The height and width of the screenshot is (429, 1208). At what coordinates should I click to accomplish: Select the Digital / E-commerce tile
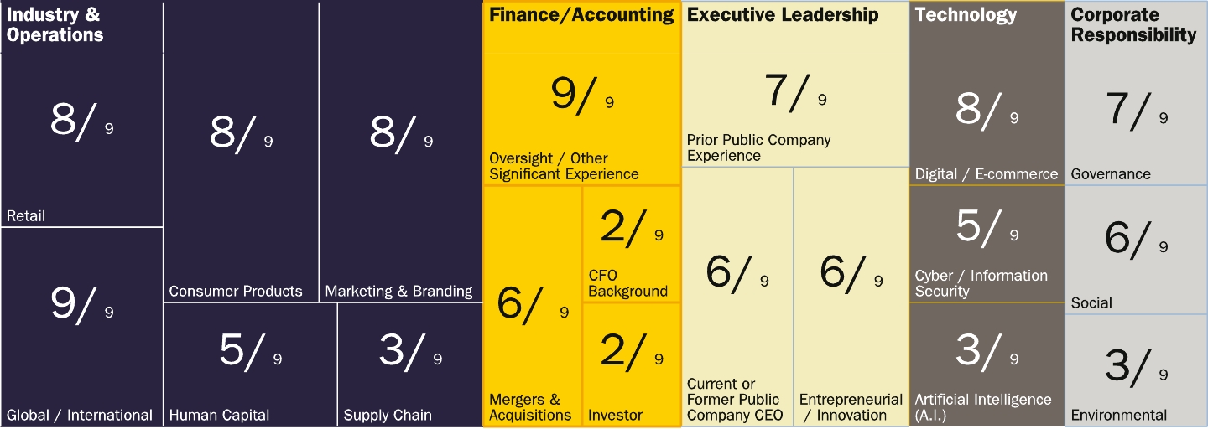987,117
